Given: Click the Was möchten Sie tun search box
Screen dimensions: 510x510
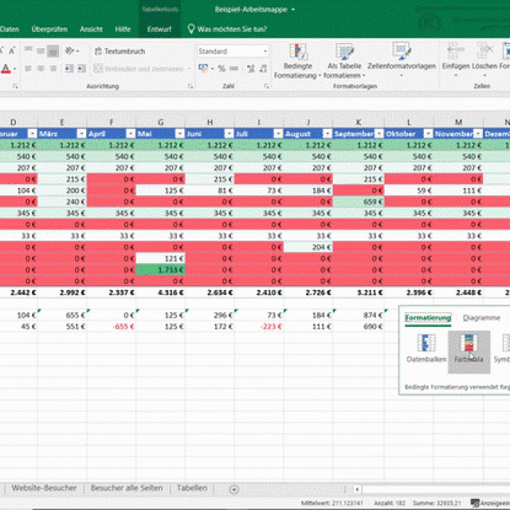Looking at the screenshot, I should click(x=232, y=29).
